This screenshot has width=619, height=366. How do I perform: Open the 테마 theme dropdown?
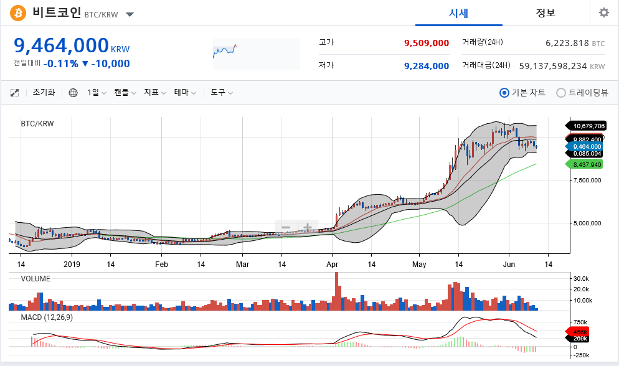(x=185, y=92)
